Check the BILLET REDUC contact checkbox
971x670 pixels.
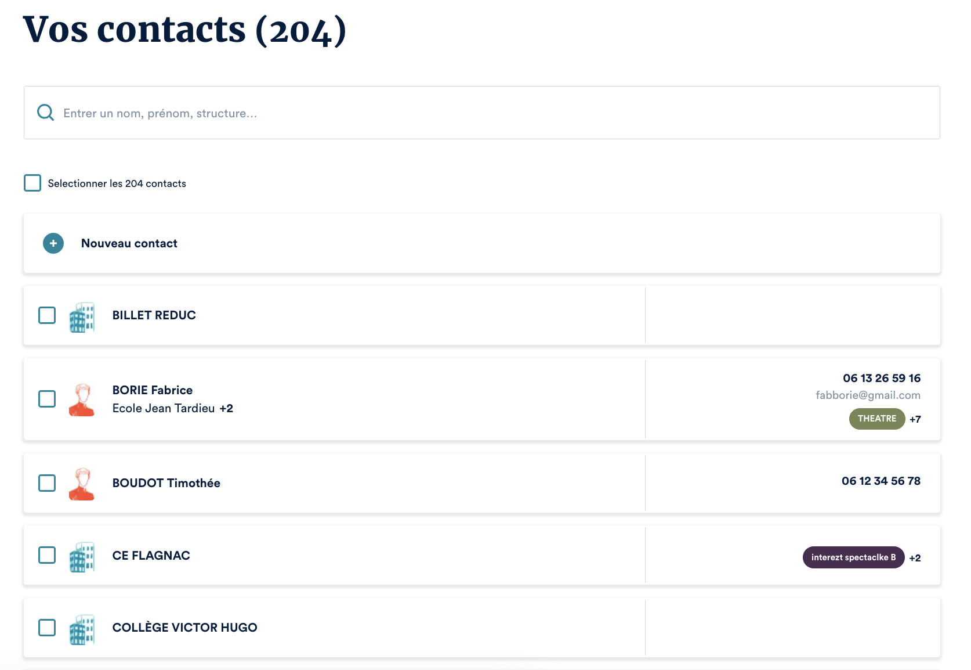coord(47,315)
